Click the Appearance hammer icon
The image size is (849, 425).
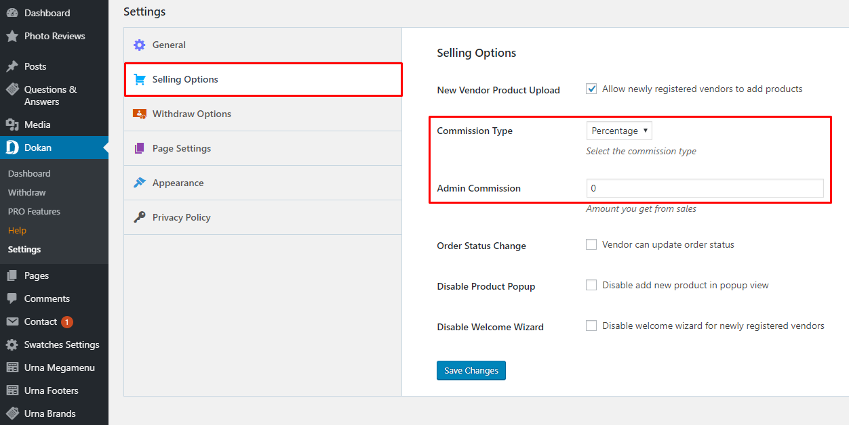tap(140, 183)
